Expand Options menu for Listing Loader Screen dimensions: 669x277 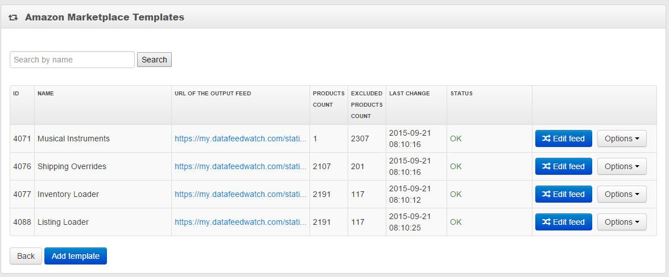[622, 222]
